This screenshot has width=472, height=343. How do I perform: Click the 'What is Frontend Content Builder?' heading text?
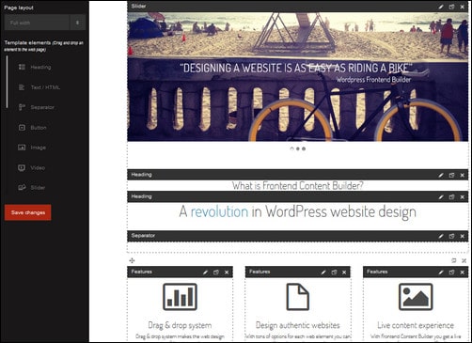coord(297,186)
